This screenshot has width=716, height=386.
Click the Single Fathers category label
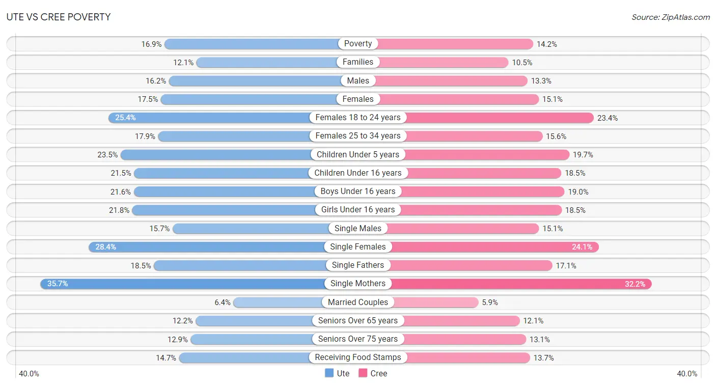coord(358,265)
